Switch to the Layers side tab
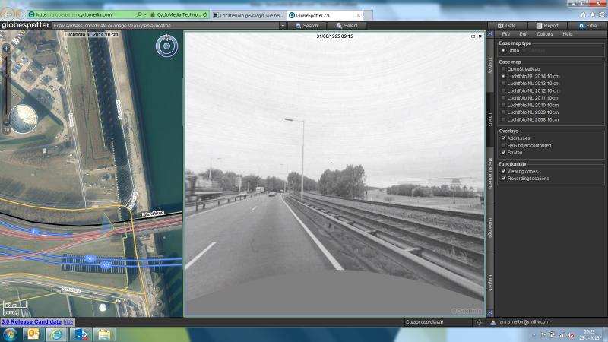 point(490,120)
